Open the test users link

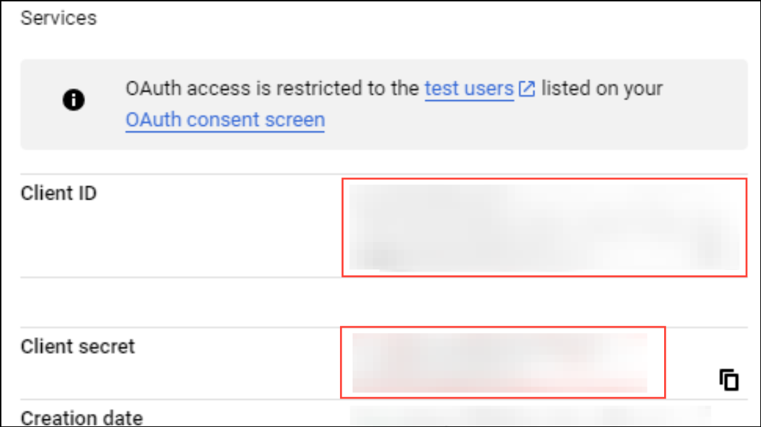(x=469, y=89)
